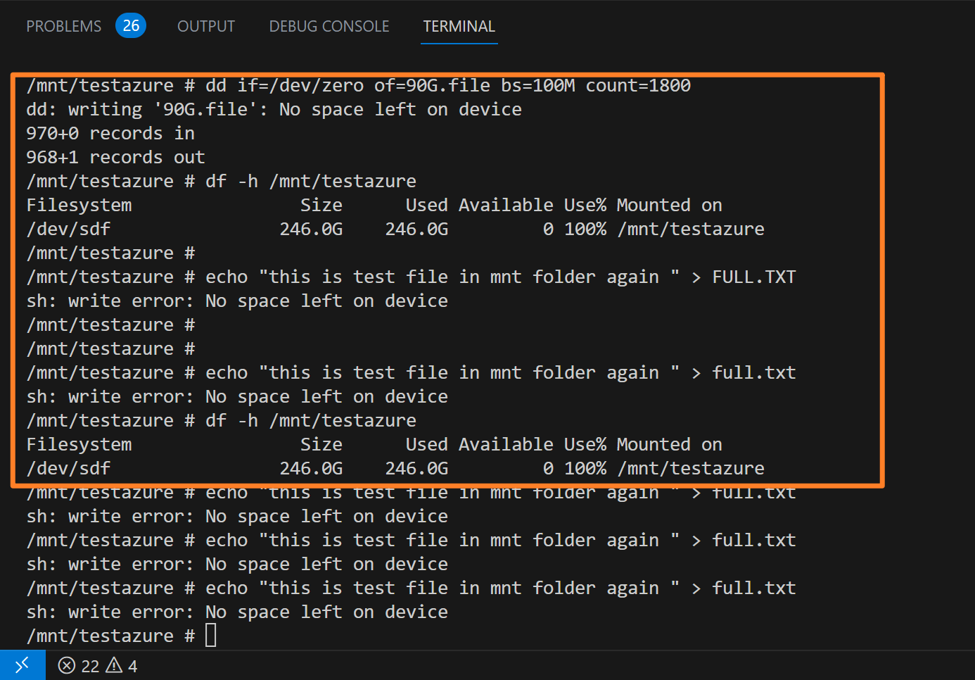Viewport: 975px width, 680px height.
Task: Click FULL.TXT in the echo command
Action: (x=753, y=277)
